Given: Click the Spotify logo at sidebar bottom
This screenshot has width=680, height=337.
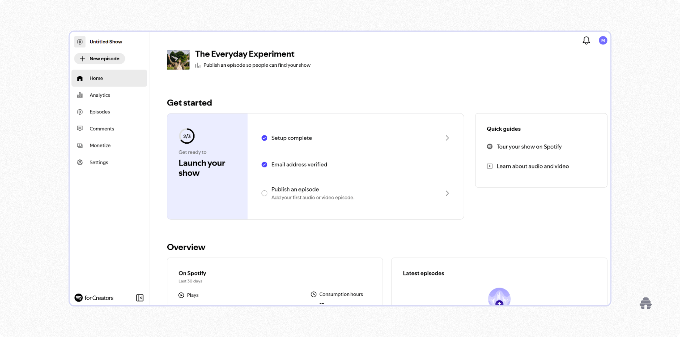Looking at the screenshot, I should pos(79,298).
